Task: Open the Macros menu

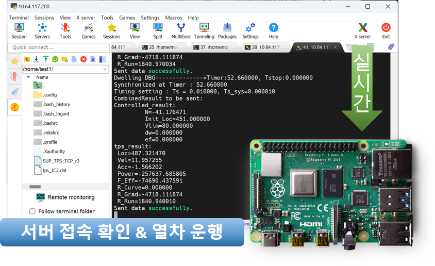Action: 174,18
